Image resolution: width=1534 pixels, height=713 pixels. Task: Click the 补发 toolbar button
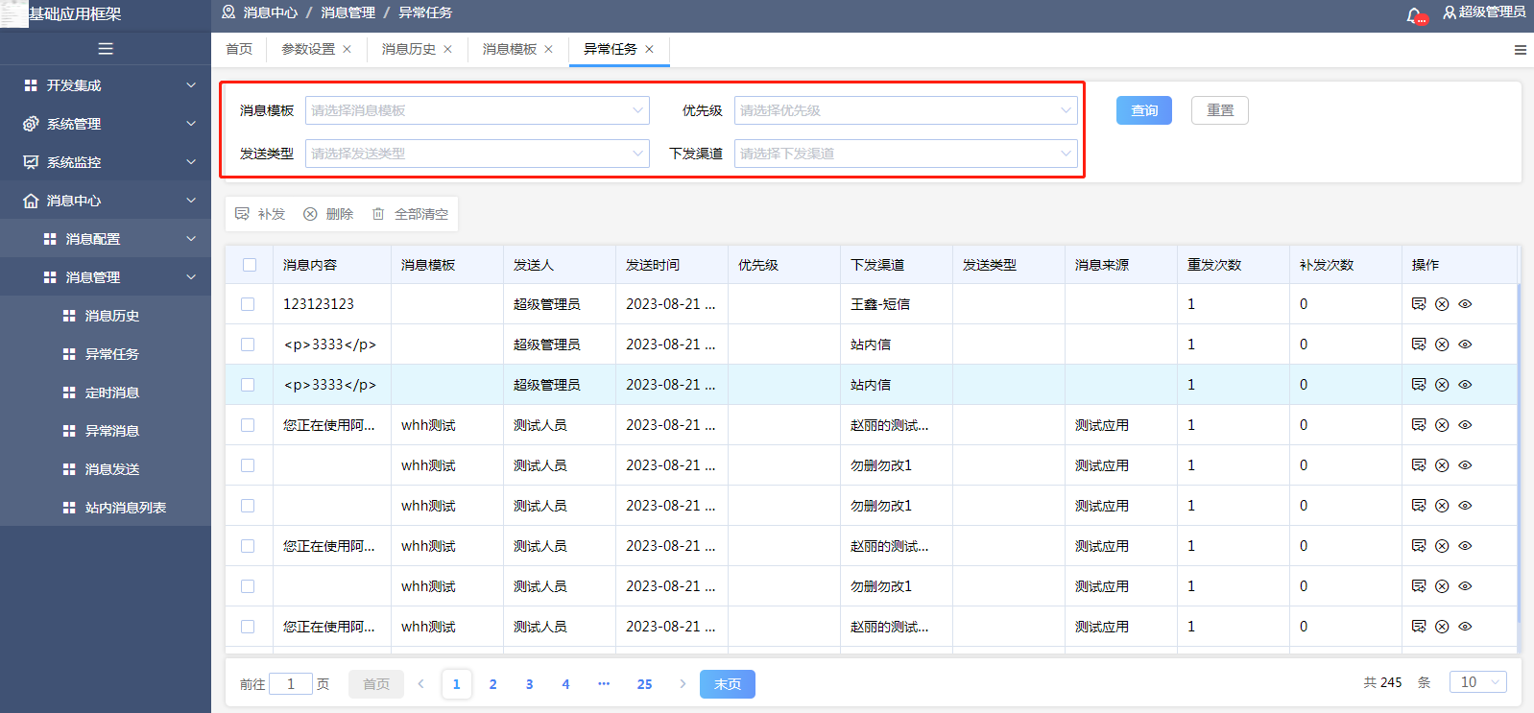(x=260, y=214)
